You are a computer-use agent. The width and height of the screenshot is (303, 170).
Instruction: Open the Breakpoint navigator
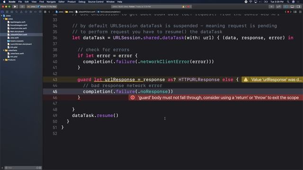pos(36,12)
